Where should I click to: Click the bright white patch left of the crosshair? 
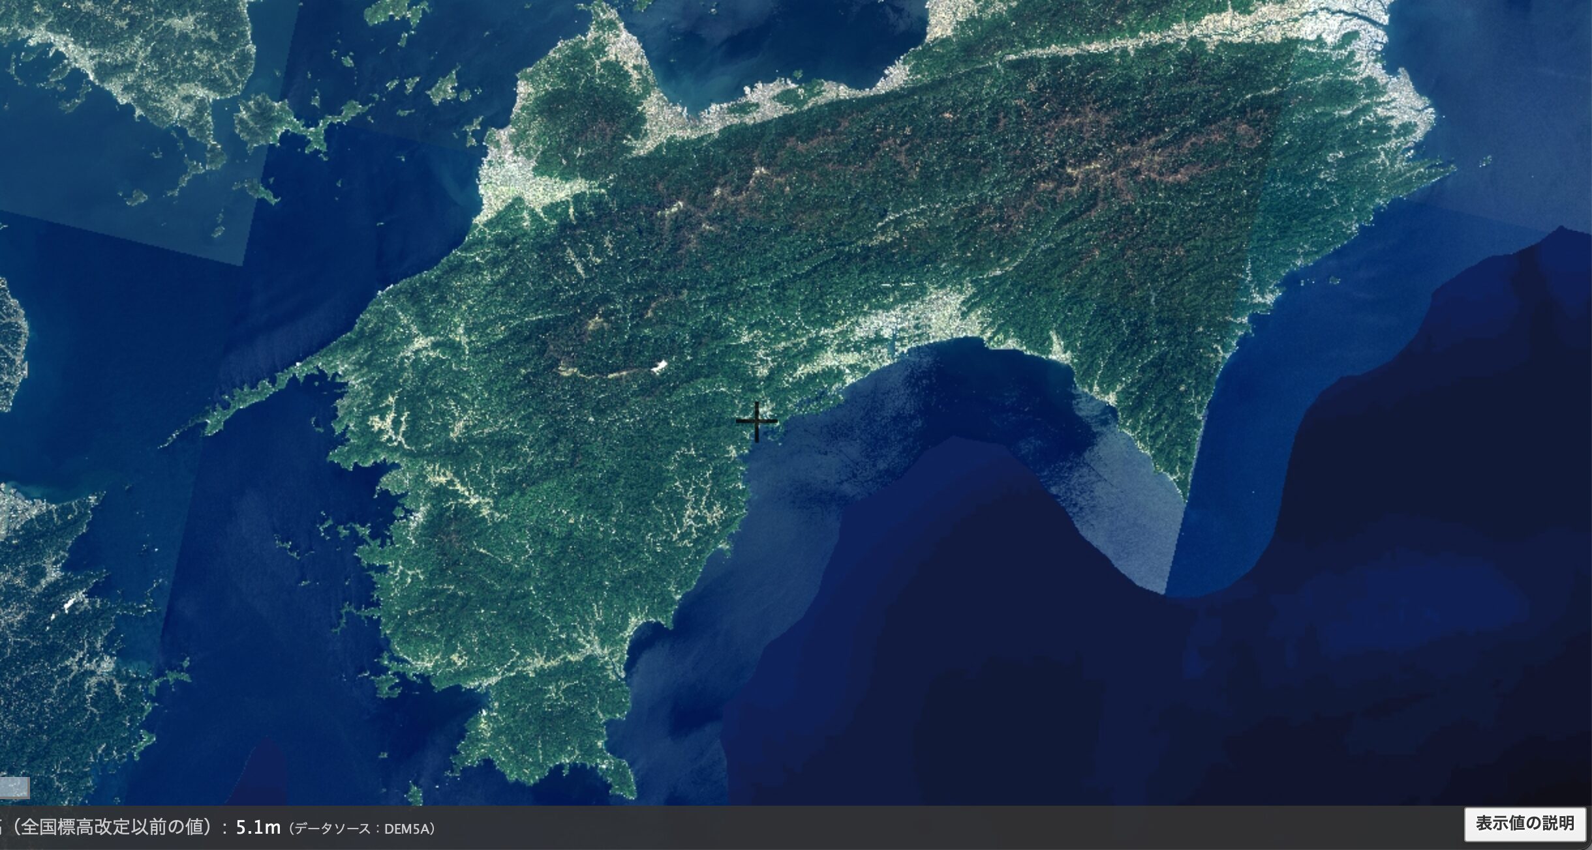660,366
